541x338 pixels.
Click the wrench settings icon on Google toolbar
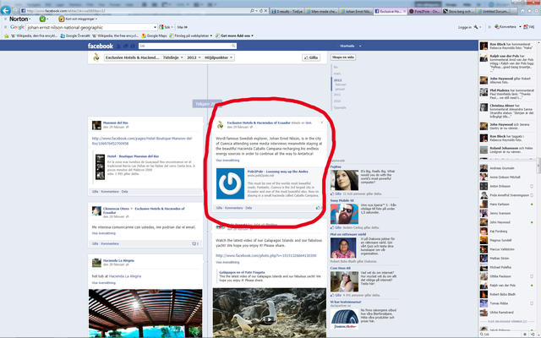(476, 27)
